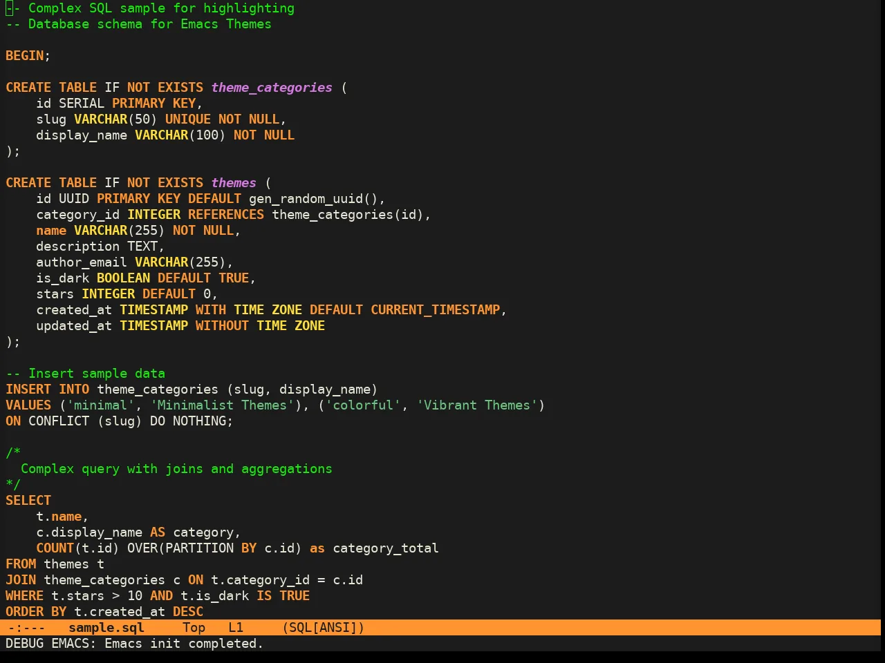
Task: Click c.display_name in select list
Action: click(89, 532)
